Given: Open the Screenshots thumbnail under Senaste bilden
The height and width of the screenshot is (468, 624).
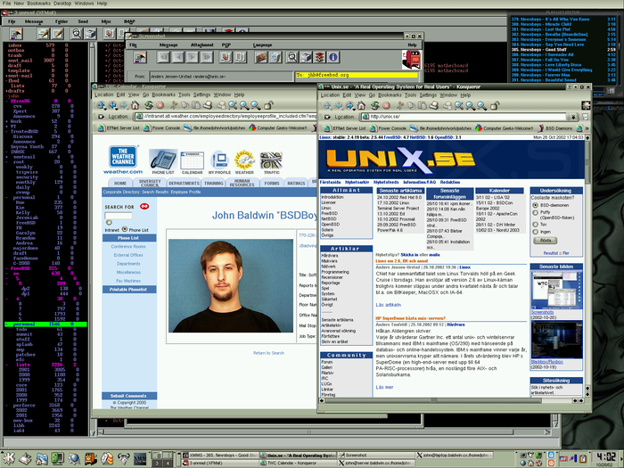Looking at the screenshot, I should coord(556,290).
